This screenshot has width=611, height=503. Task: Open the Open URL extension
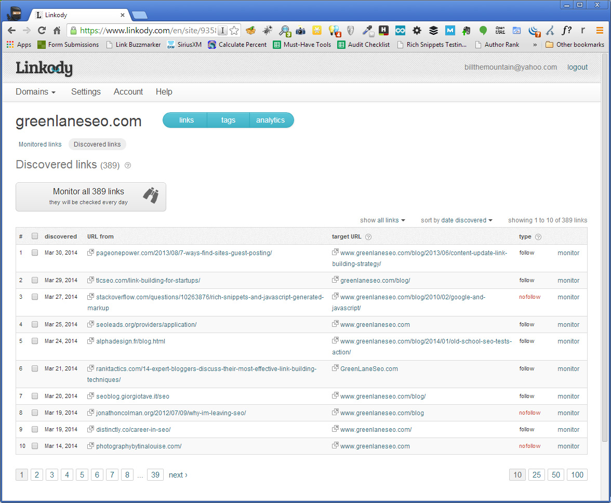pyautogui.click(x=500, y=30)
